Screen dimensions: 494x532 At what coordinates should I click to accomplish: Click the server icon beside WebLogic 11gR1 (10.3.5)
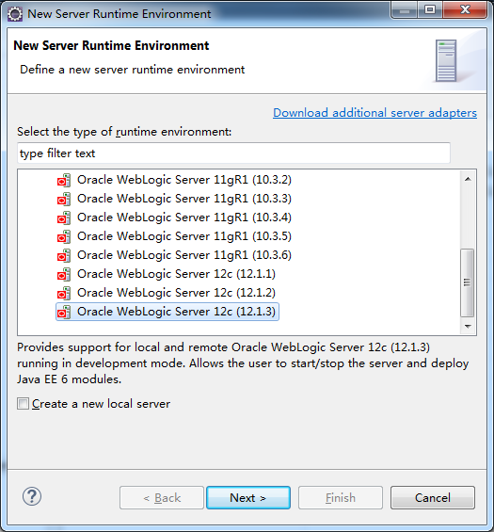click(64, 237)
